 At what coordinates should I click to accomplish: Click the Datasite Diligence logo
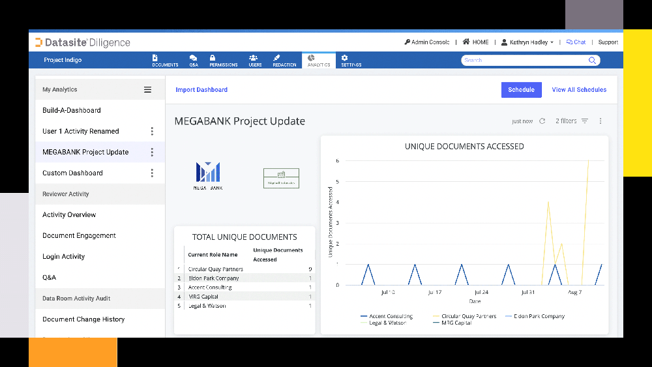pyautogui.click(x=83, y=42)
